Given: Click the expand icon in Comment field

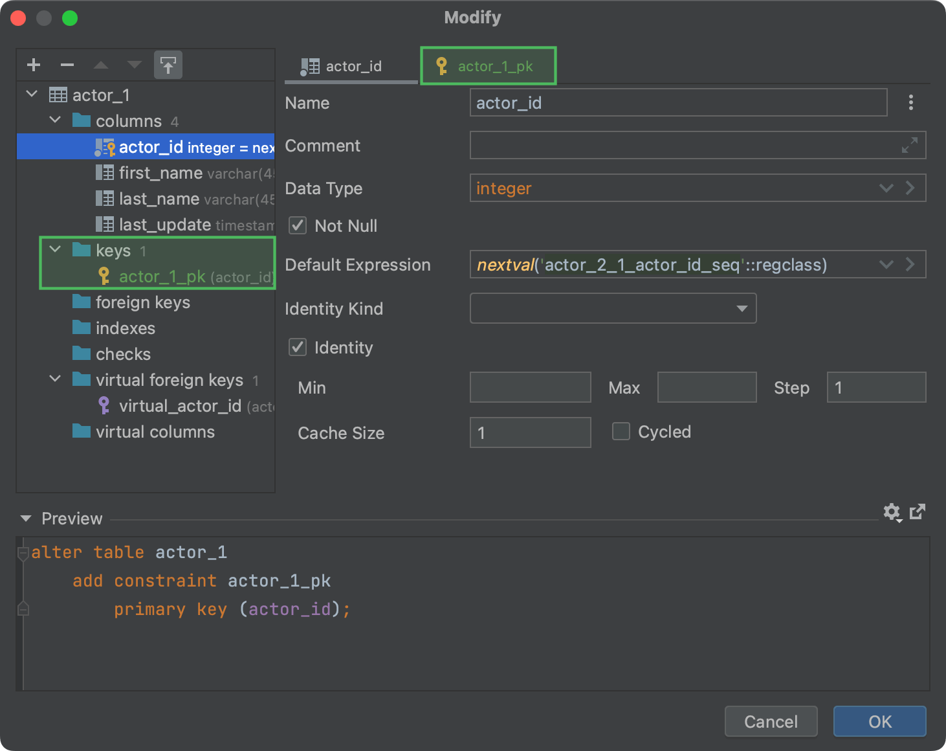Looking at the screenshot, I should pos(909,146).
